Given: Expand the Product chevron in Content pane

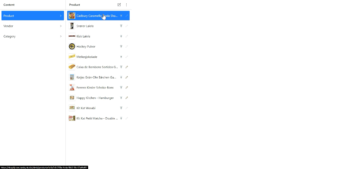Looking at the screenshot, I should click(61, 16).
